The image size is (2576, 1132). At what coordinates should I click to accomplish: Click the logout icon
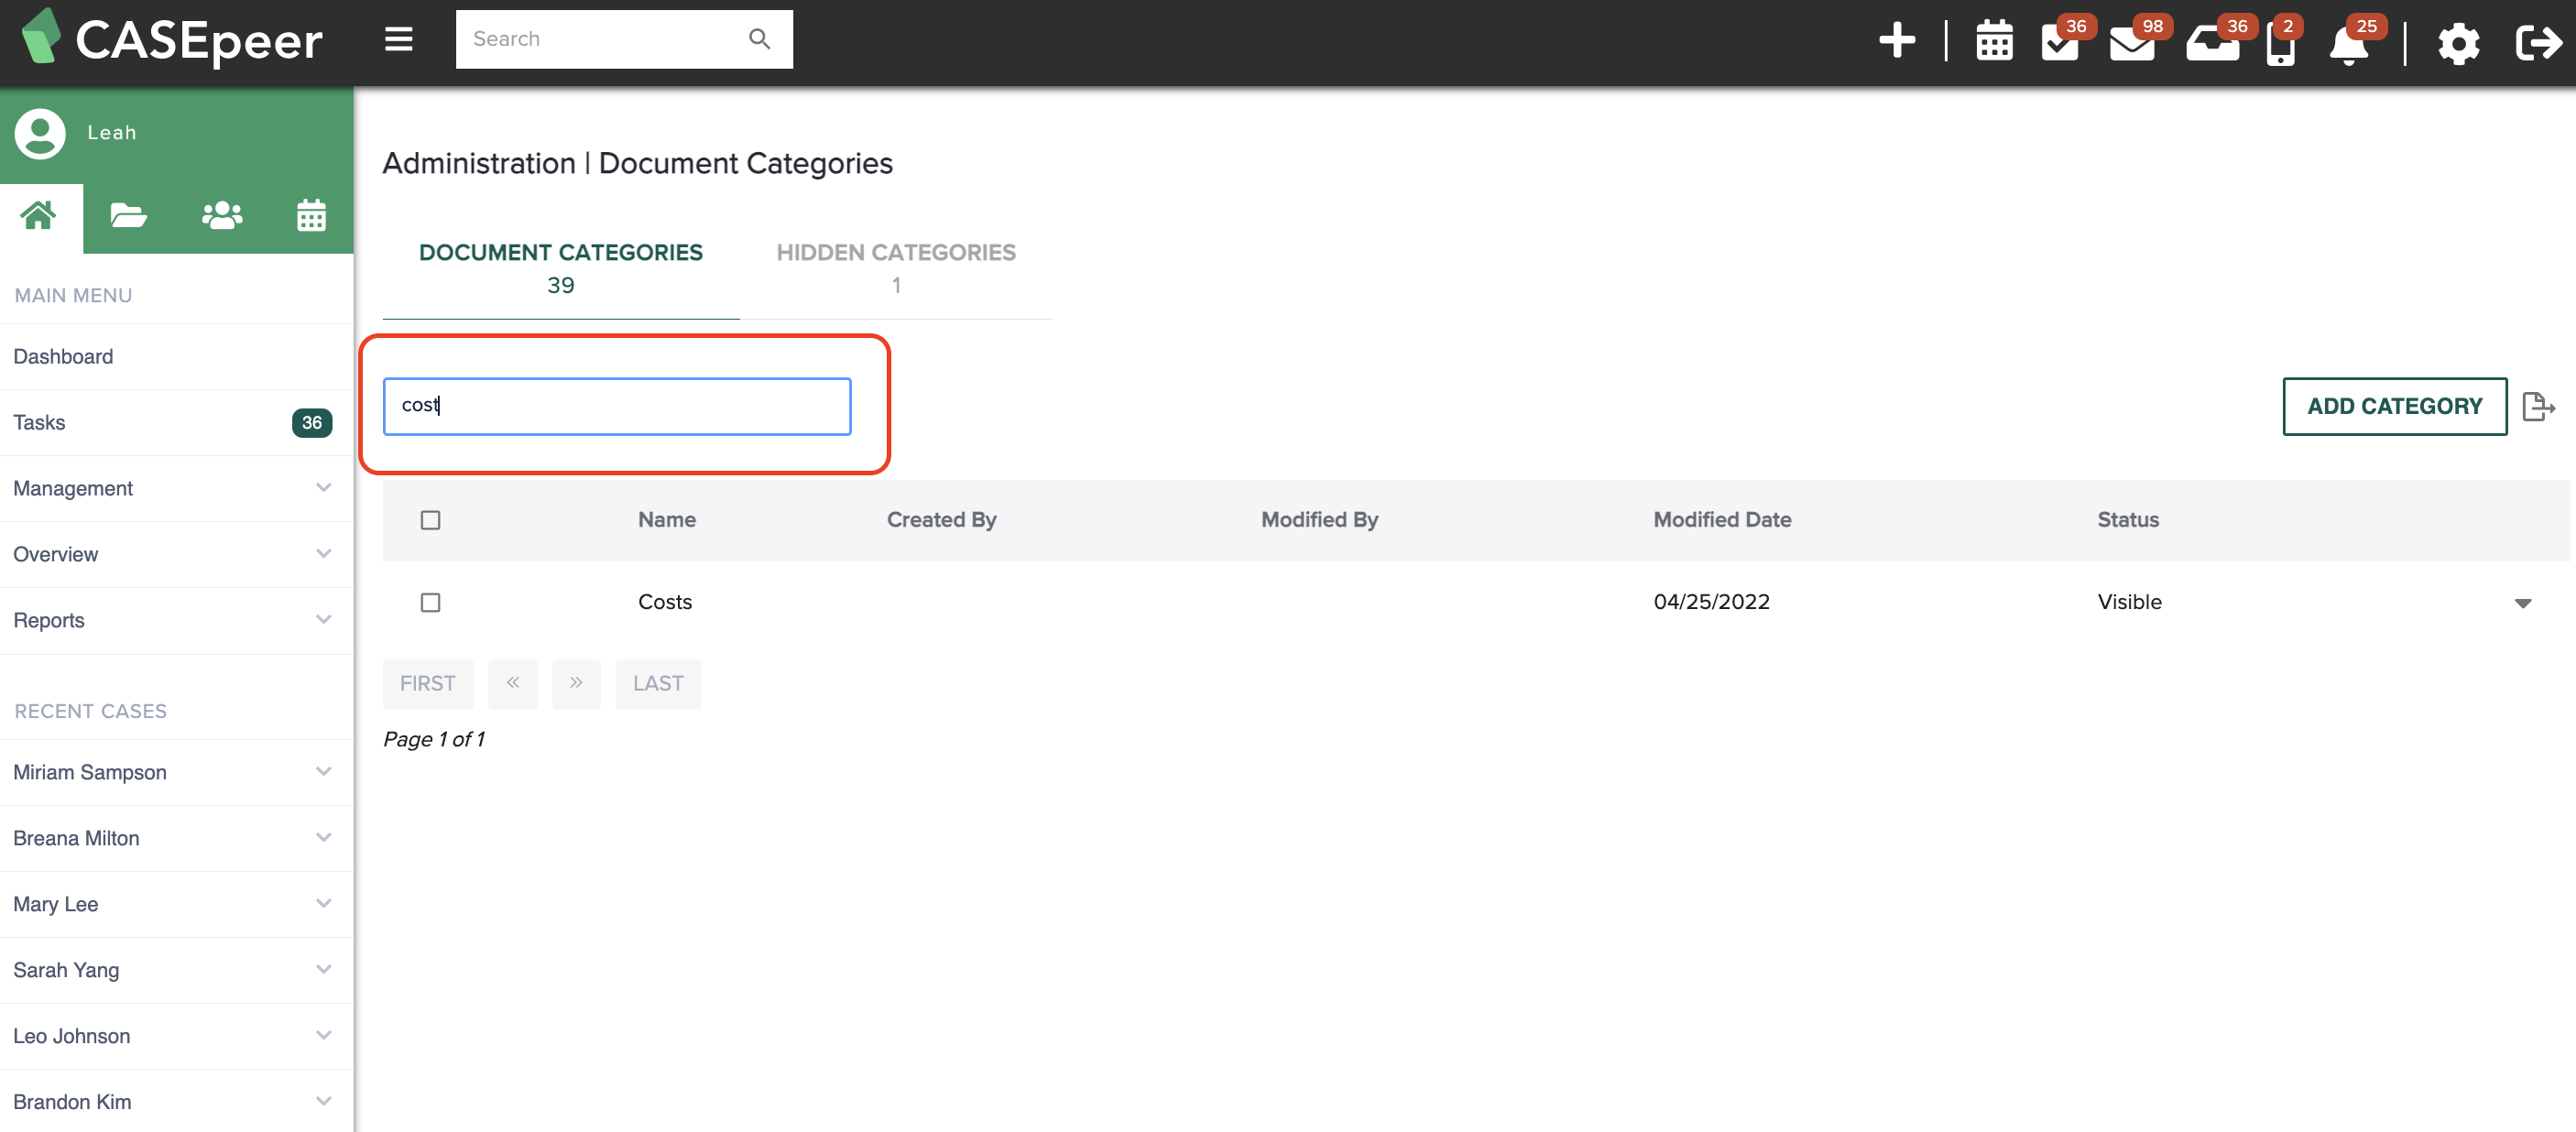[2538, 43]
